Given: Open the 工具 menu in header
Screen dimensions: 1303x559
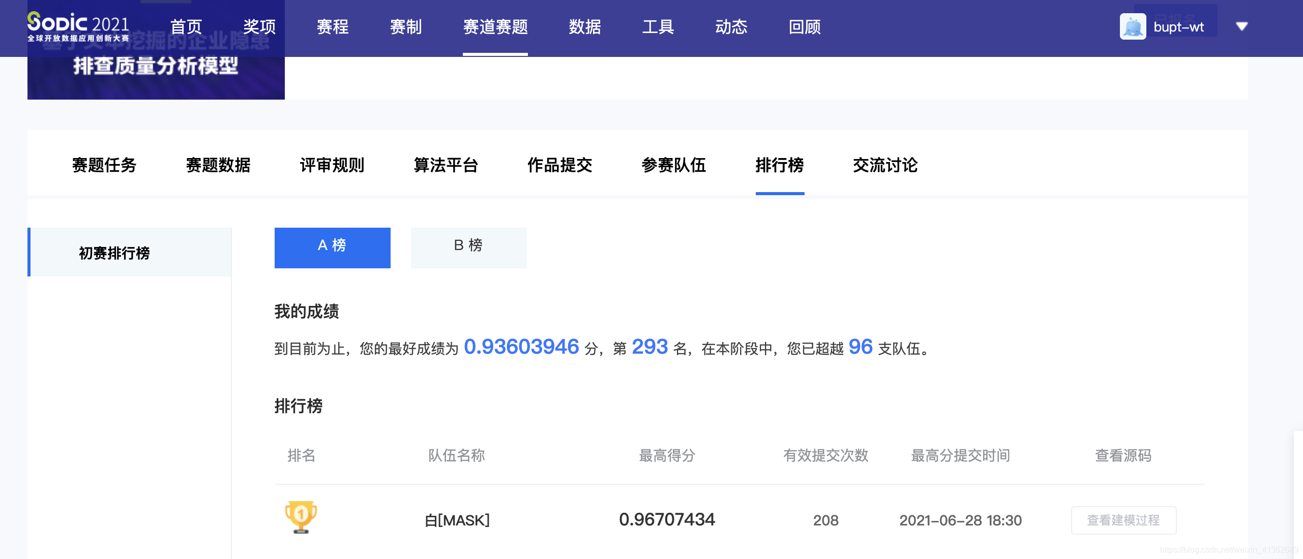Looking at the screenshot, I should 658,26.
